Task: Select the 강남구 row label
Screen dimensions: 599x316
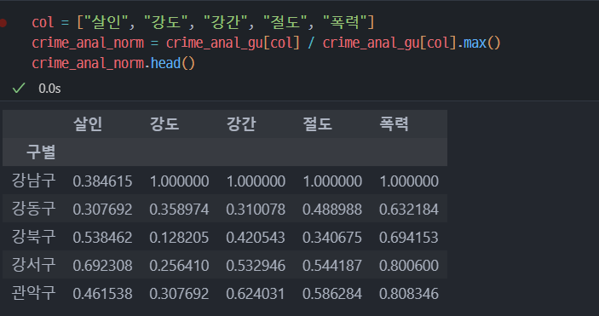Action: point(33,181)
